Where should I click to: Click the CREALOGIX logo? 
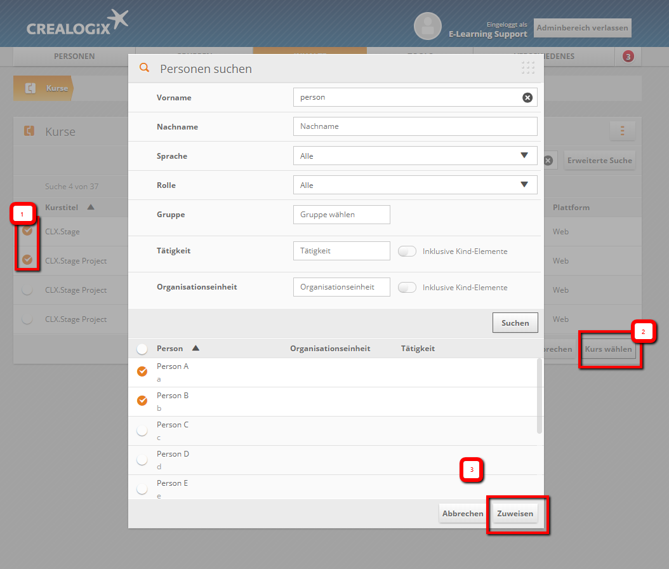tap(77, 24)
